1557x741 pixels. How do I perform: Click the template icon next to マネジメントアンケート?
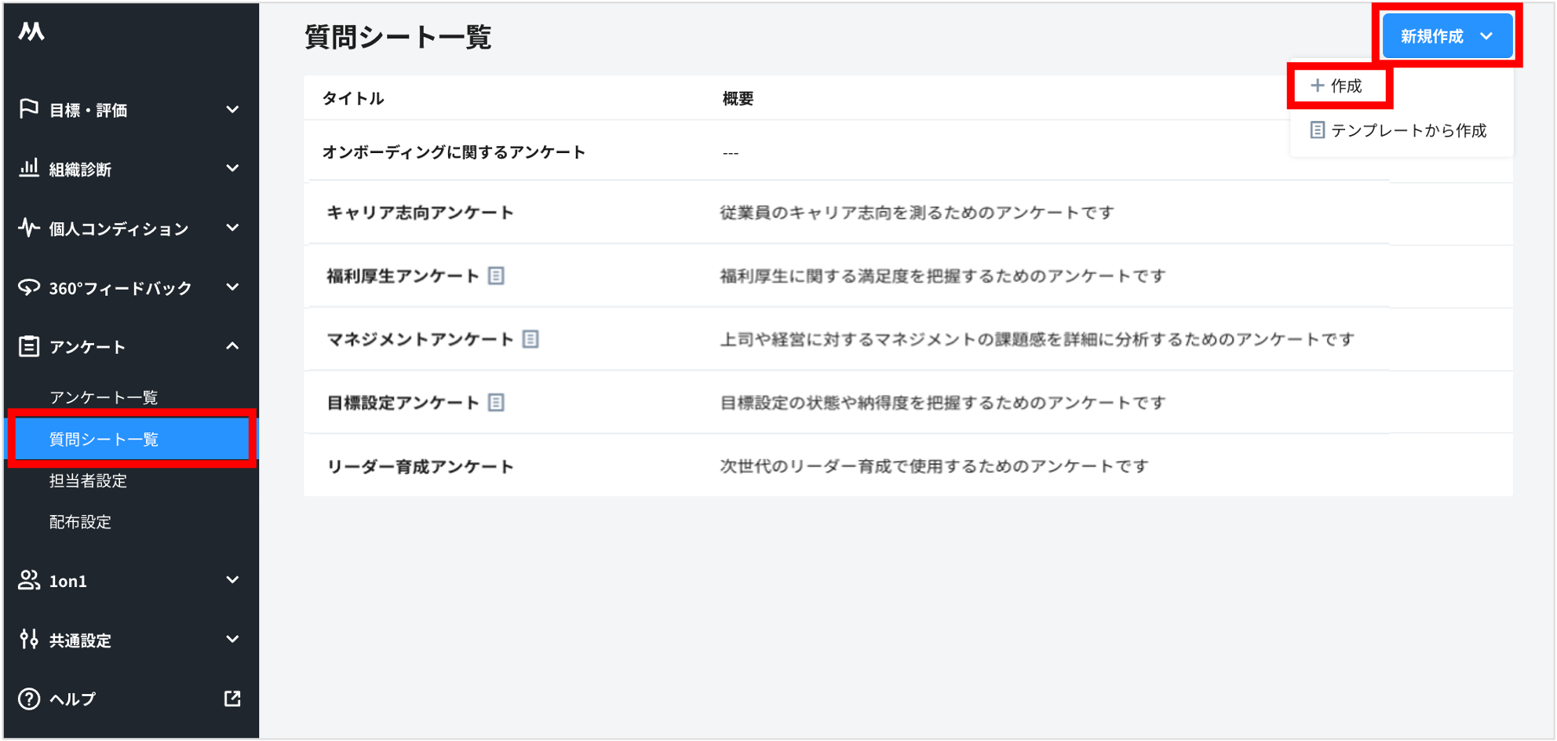(x=532, y=338)
